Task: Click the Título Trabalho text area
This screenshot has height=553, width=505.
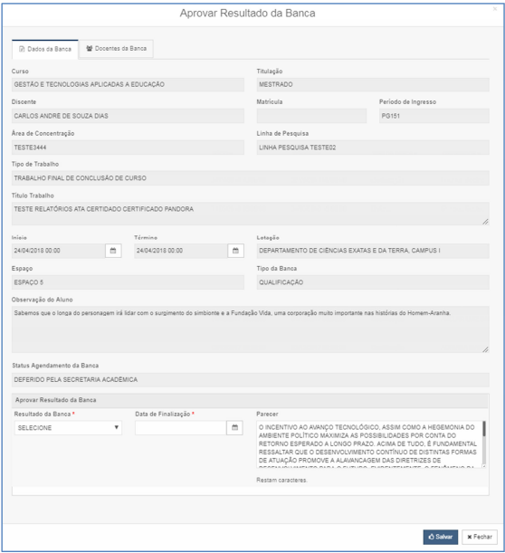Action: coord(251,214)
